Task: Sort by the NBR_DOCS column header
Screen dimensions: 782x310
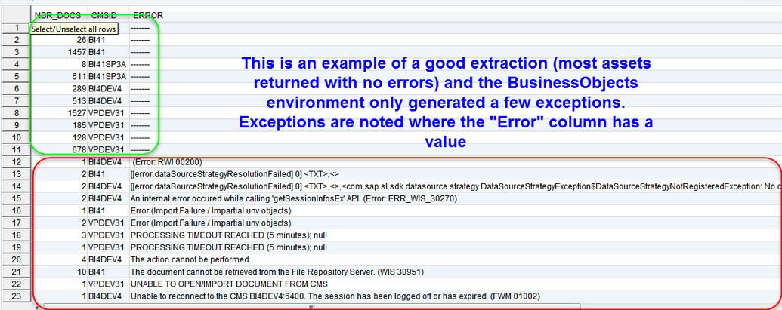Action: click(59, 15)
